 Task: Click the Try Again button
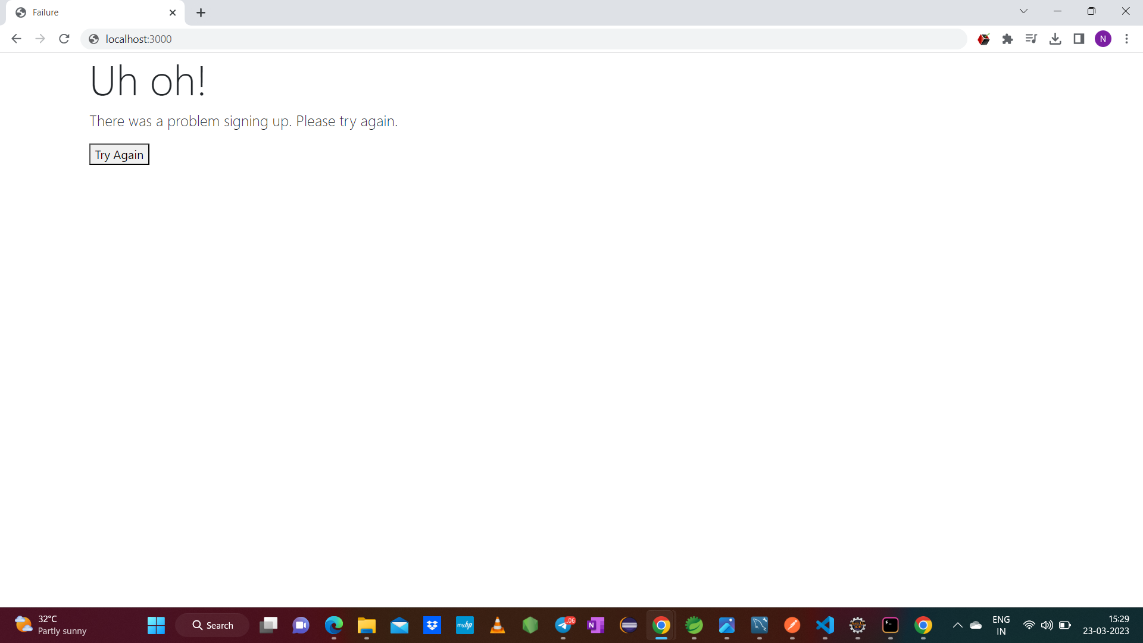tap(119, 155)
